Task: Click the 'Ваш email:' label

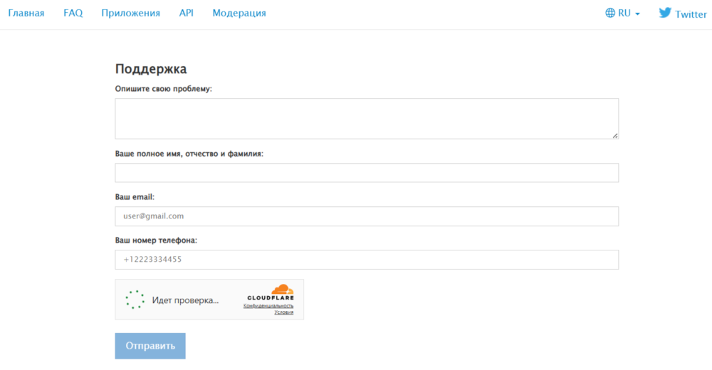Action: coord(135,197)
